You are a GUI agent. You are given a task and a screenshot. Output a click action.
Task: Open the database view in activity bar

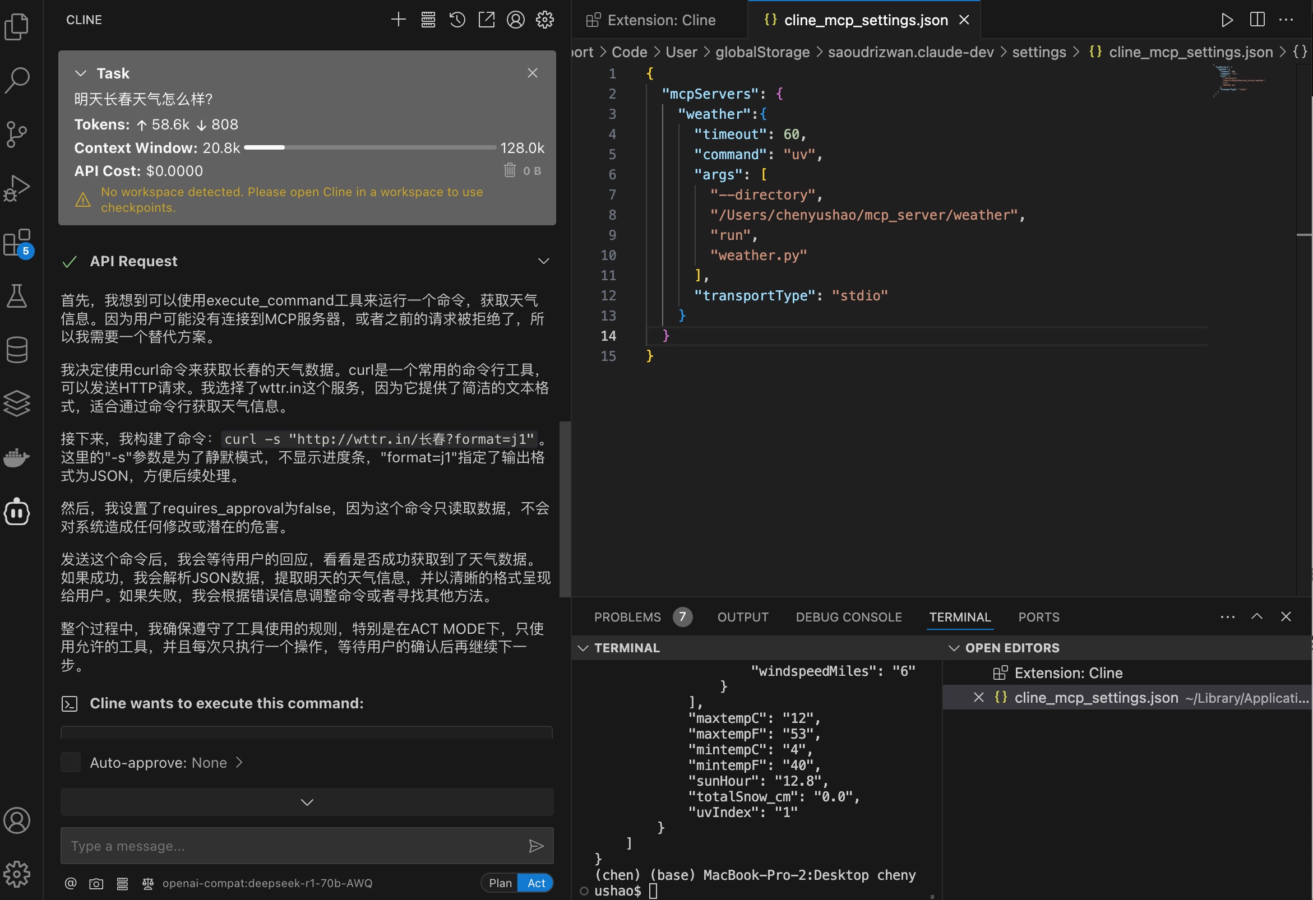17,350
